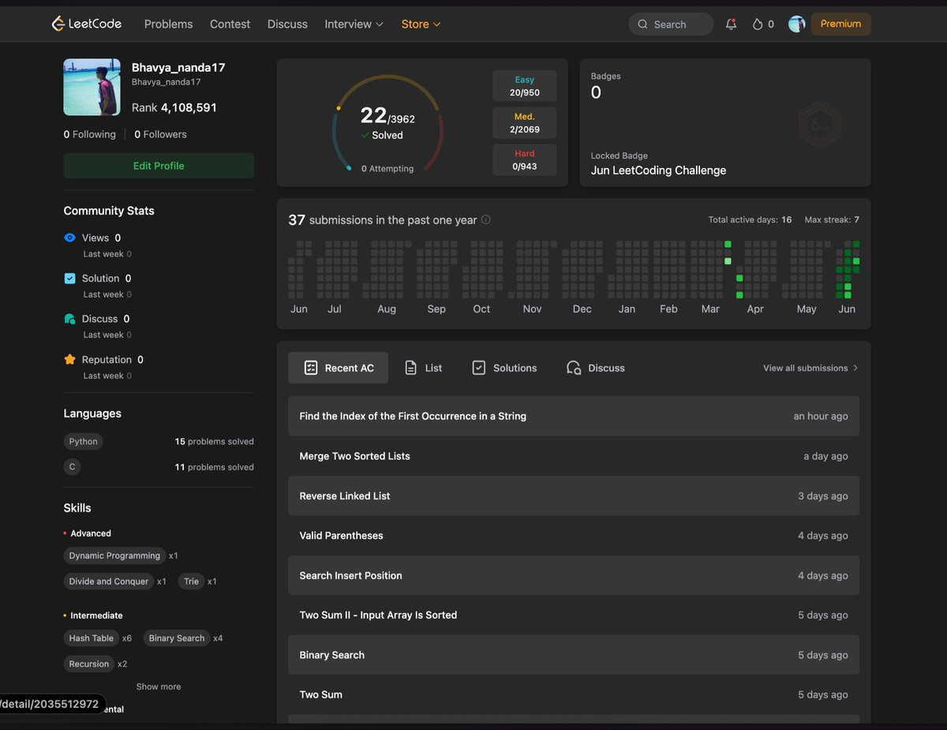Click in the Search input field
Viewport: 947px width, 730px height.
pyautogui.click(x=671, y=24)
